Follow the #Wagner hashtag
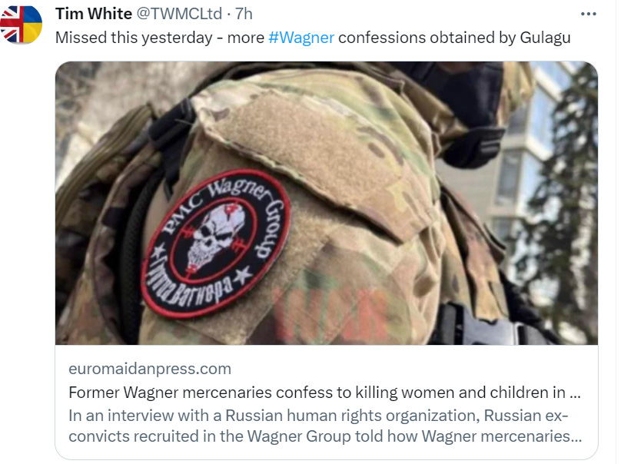This screenshot has height=464, width=644. pos(301,38)
